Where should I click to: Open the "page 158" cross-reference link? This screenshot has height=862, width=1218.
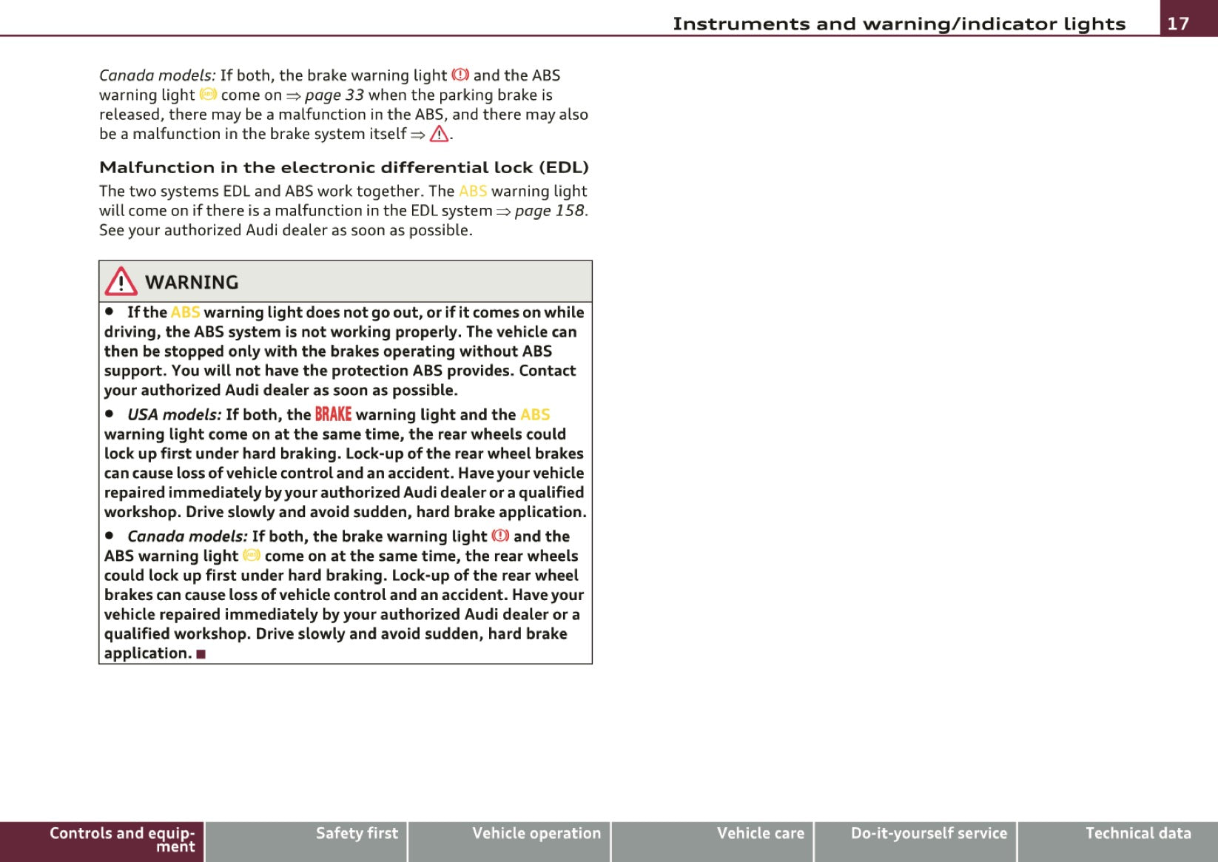[549, 211]
